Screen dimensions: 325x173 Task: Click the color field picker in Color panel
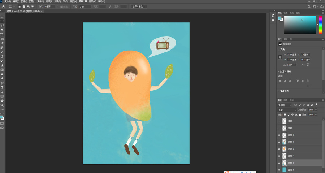[x=300, y=25]
